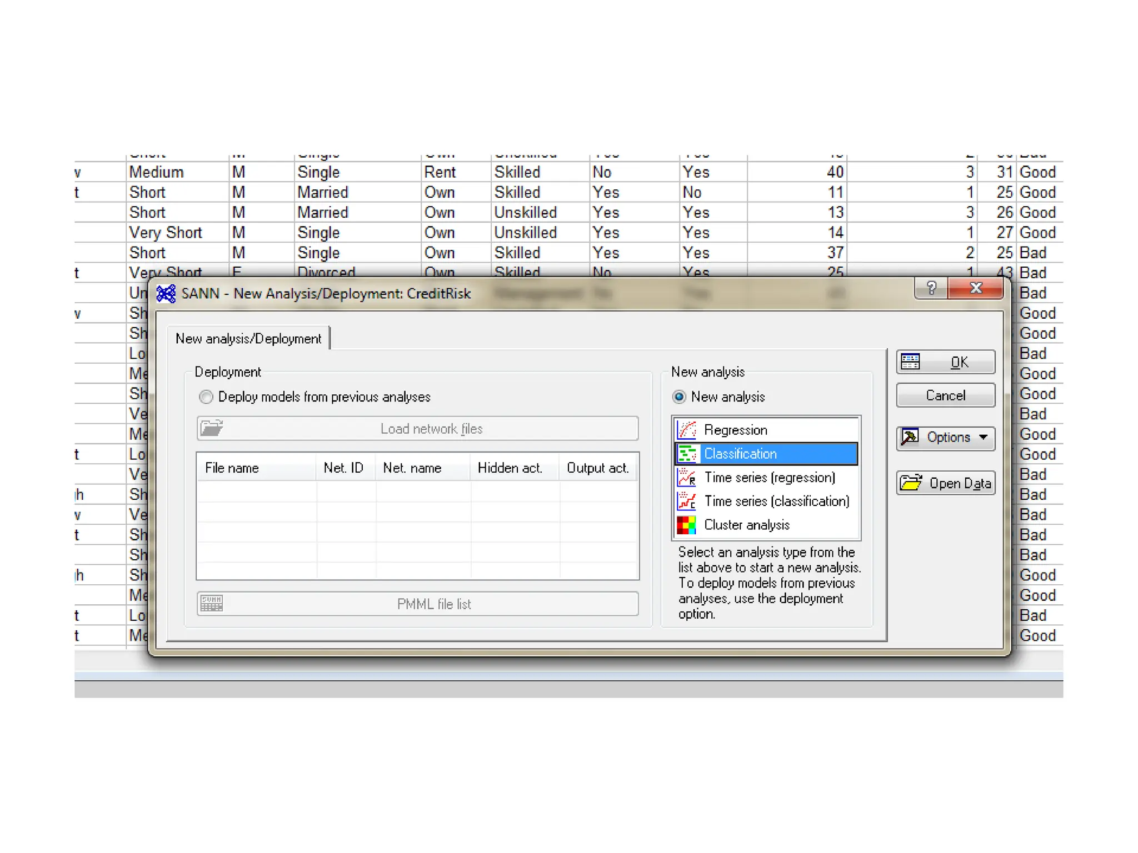Click the Regression analysis icon
Viewport: 1138px width, 853px height.
(x=687, y=430)
